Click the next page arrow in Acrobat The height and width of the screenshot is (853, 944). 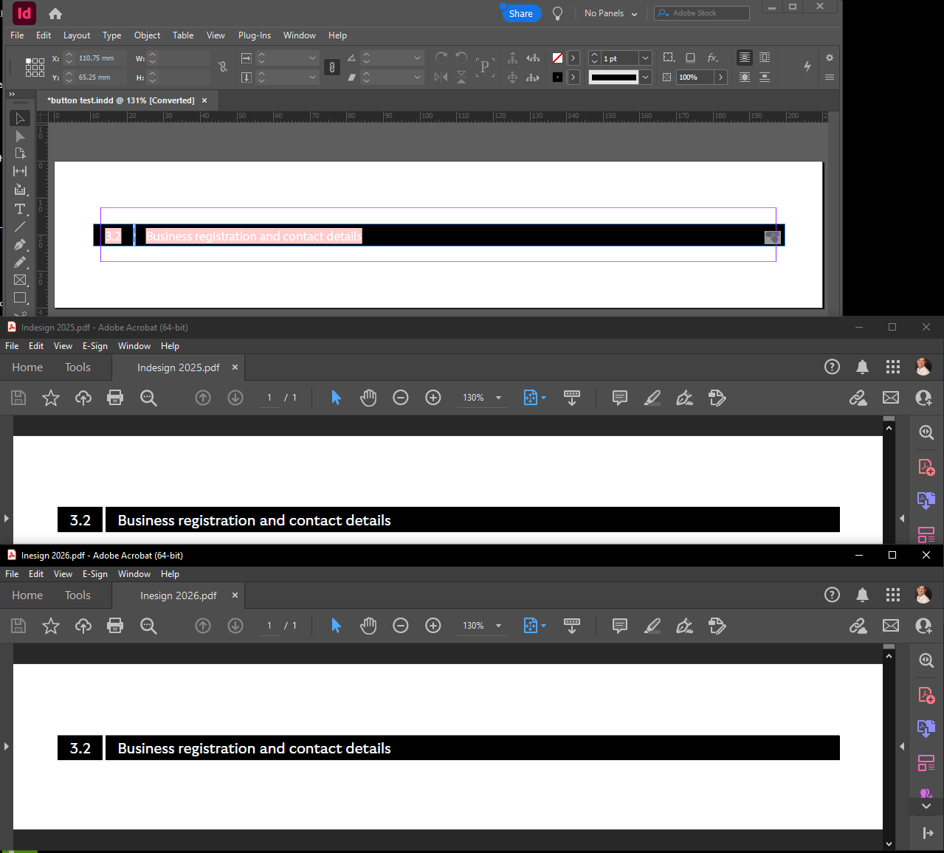click(235, 398)
